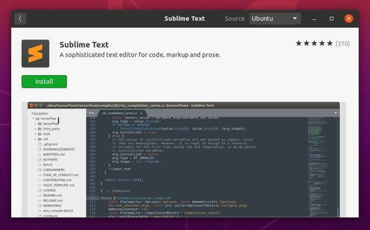Click the five-star rating display
The height and width of the screenshot is (230, 370).
(x=314, y=43)
